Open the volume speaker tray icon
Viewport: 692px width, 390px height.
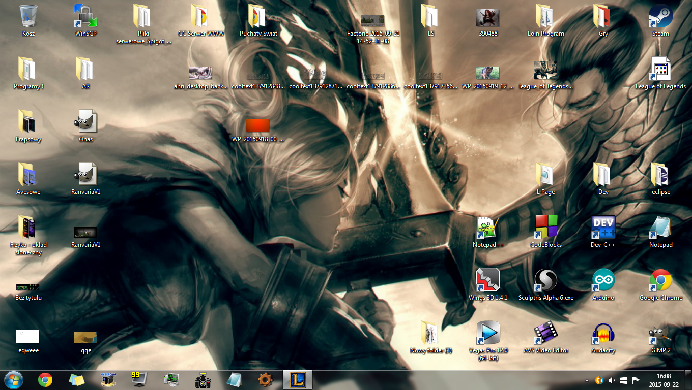point(612,380)
